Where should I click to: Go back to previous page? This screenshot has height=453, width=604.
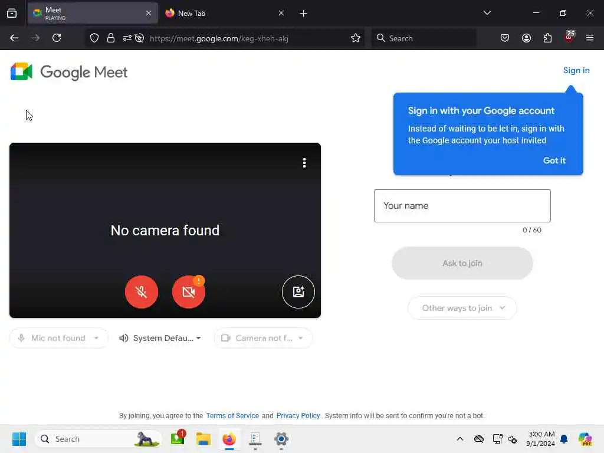(x=14, y=38)
